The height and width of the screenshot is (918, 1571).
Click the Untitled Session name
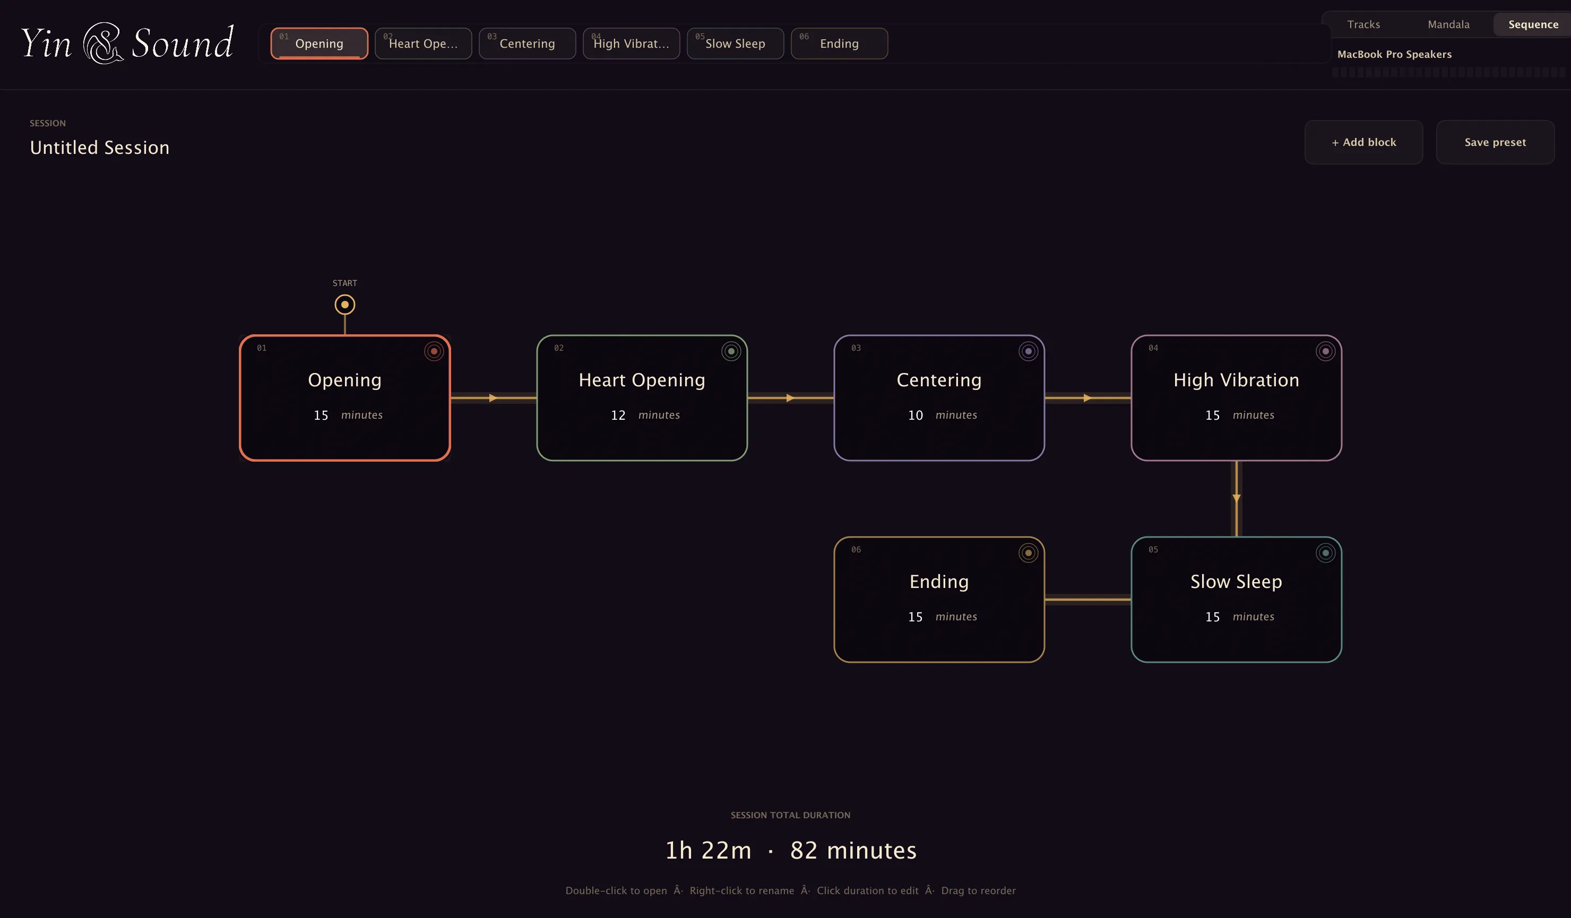click(x=100, y=148)
